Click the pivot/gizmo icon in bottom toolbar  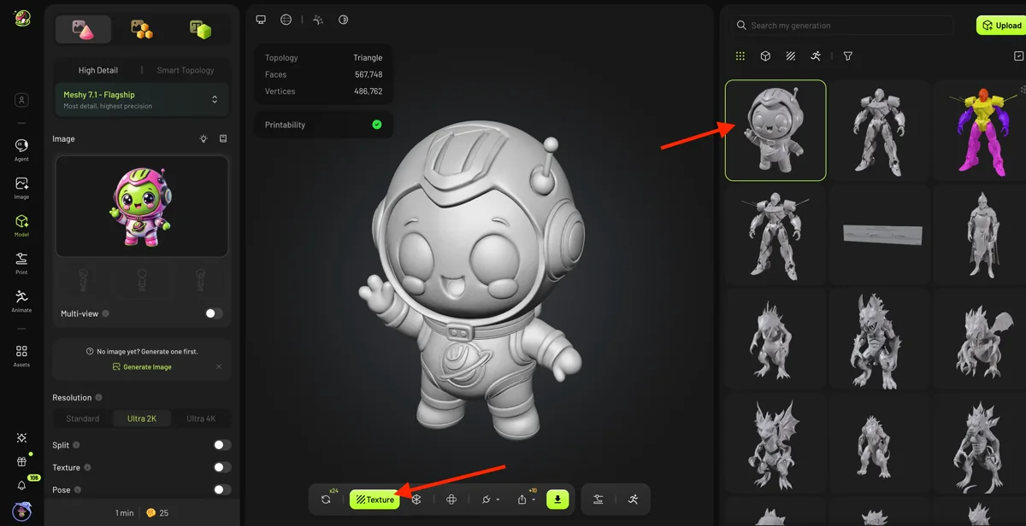(451, 500)
